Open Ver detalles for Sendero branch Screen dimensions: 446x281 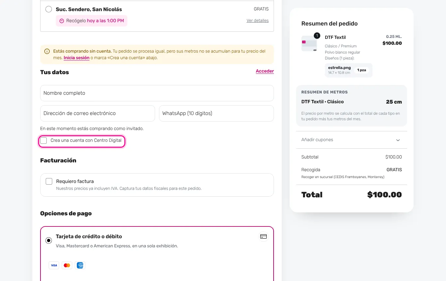coord(258,21)
